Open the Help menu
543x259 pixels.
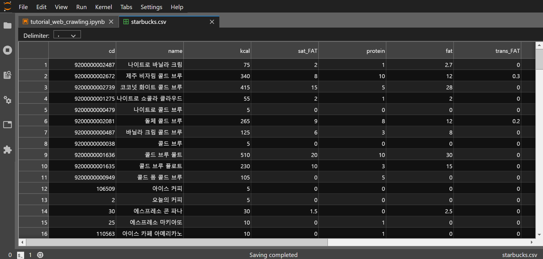[177, 7]
